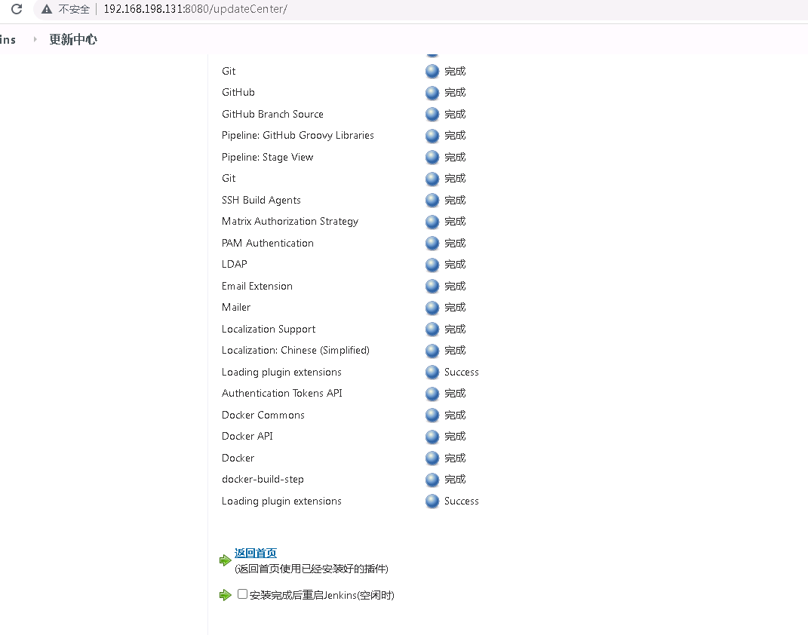Click the 完成 status for SSH Build Agents
Image resolution: width=808 pixels, height=635 pixels.
[455, 200]
